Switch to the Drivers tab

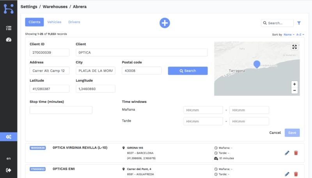(x=74, y=22)
